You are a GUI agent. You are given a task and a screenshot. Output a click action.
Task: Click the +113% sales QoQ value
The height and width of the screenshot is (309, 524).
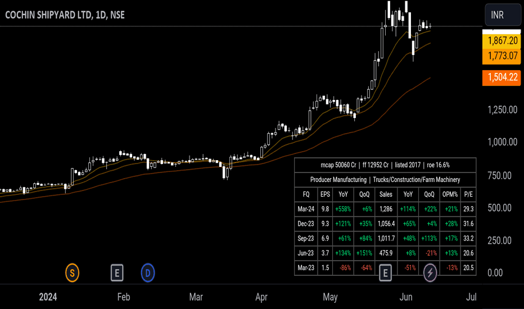tap(429, 239)
